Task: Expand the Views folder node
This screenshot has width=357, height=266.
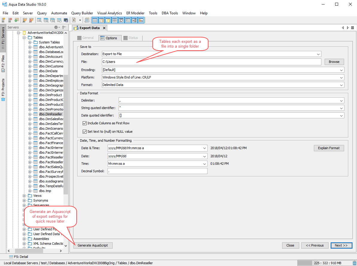Action: pos(24,196)
